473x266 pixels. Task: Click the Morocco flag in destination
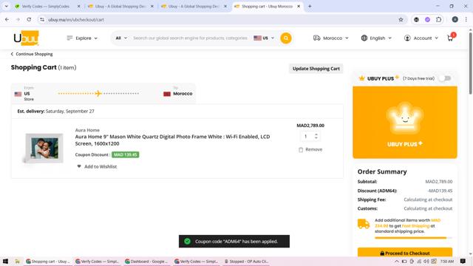(167, 94)
